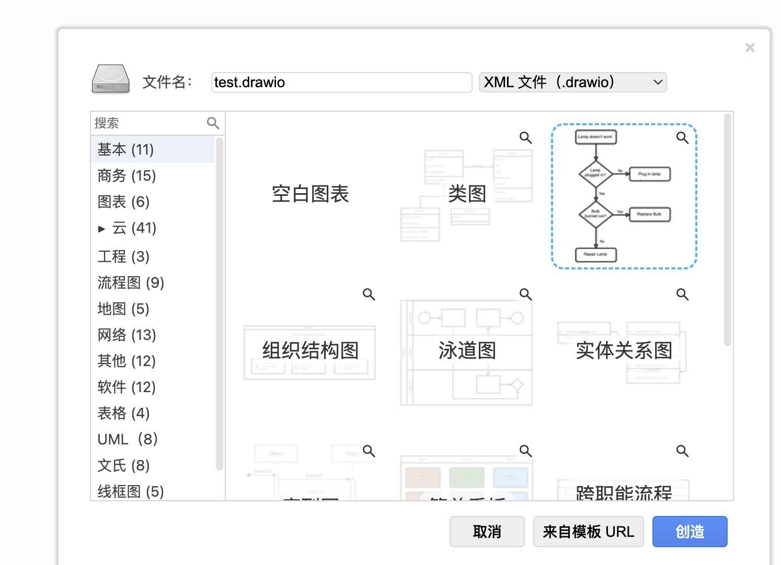Click the blue 创造 button

[690, 532]
